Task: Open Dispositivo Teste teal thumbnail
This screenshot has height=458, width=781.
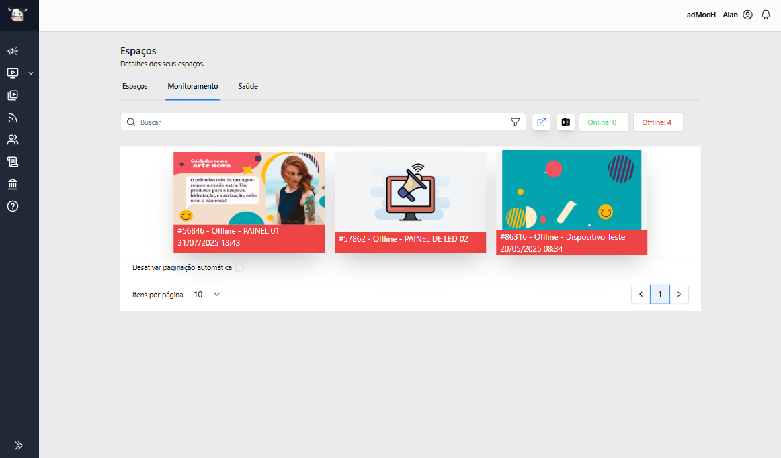Action: tap(572, 190)
